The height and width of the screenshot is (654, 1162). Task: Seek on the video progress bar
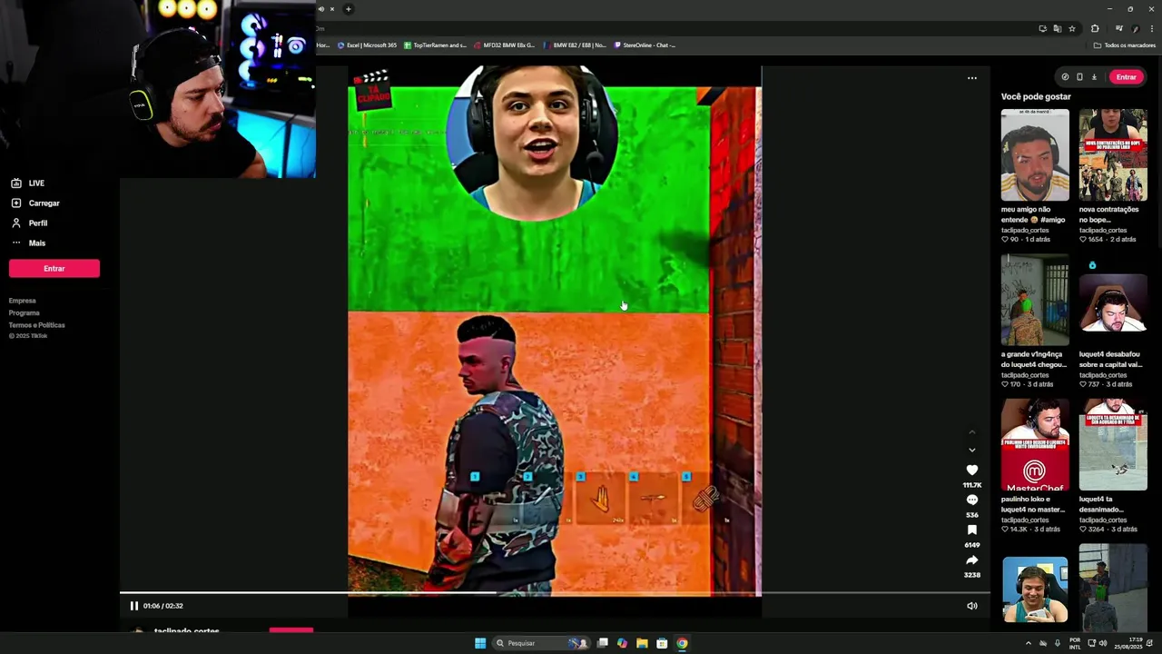tap(554, 594)
